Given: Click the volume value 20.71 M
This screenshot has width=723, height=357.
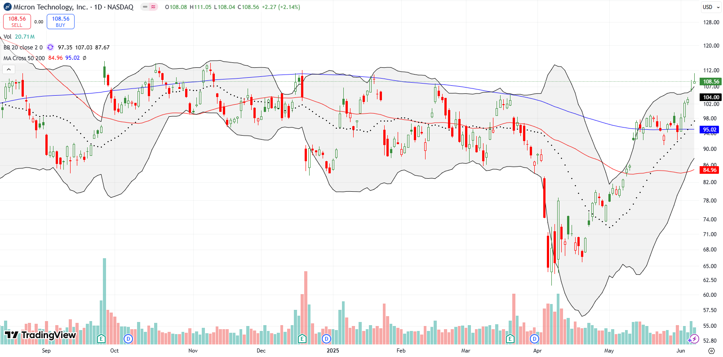Looking at the screenshot, I should click(25, 37).
